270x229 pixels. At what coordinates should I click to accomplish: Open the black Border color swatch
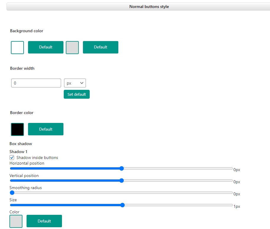coord(17,129)
